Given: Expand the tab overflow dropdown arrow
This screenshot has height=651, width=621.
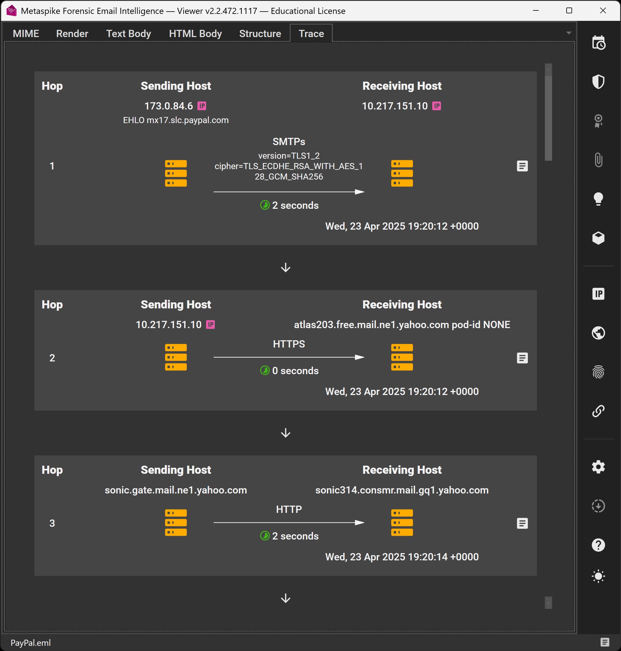Looking at the screenshot, I should 569,33.
